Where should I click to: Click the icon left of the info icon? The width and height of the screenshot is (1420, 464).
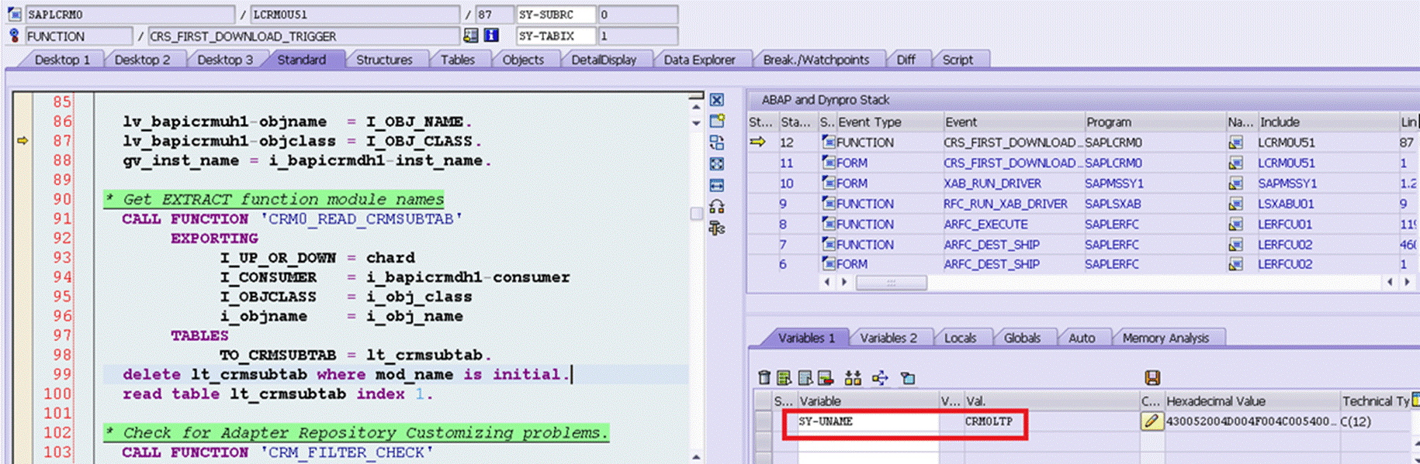pyautogui.click(x=471, y=36)
